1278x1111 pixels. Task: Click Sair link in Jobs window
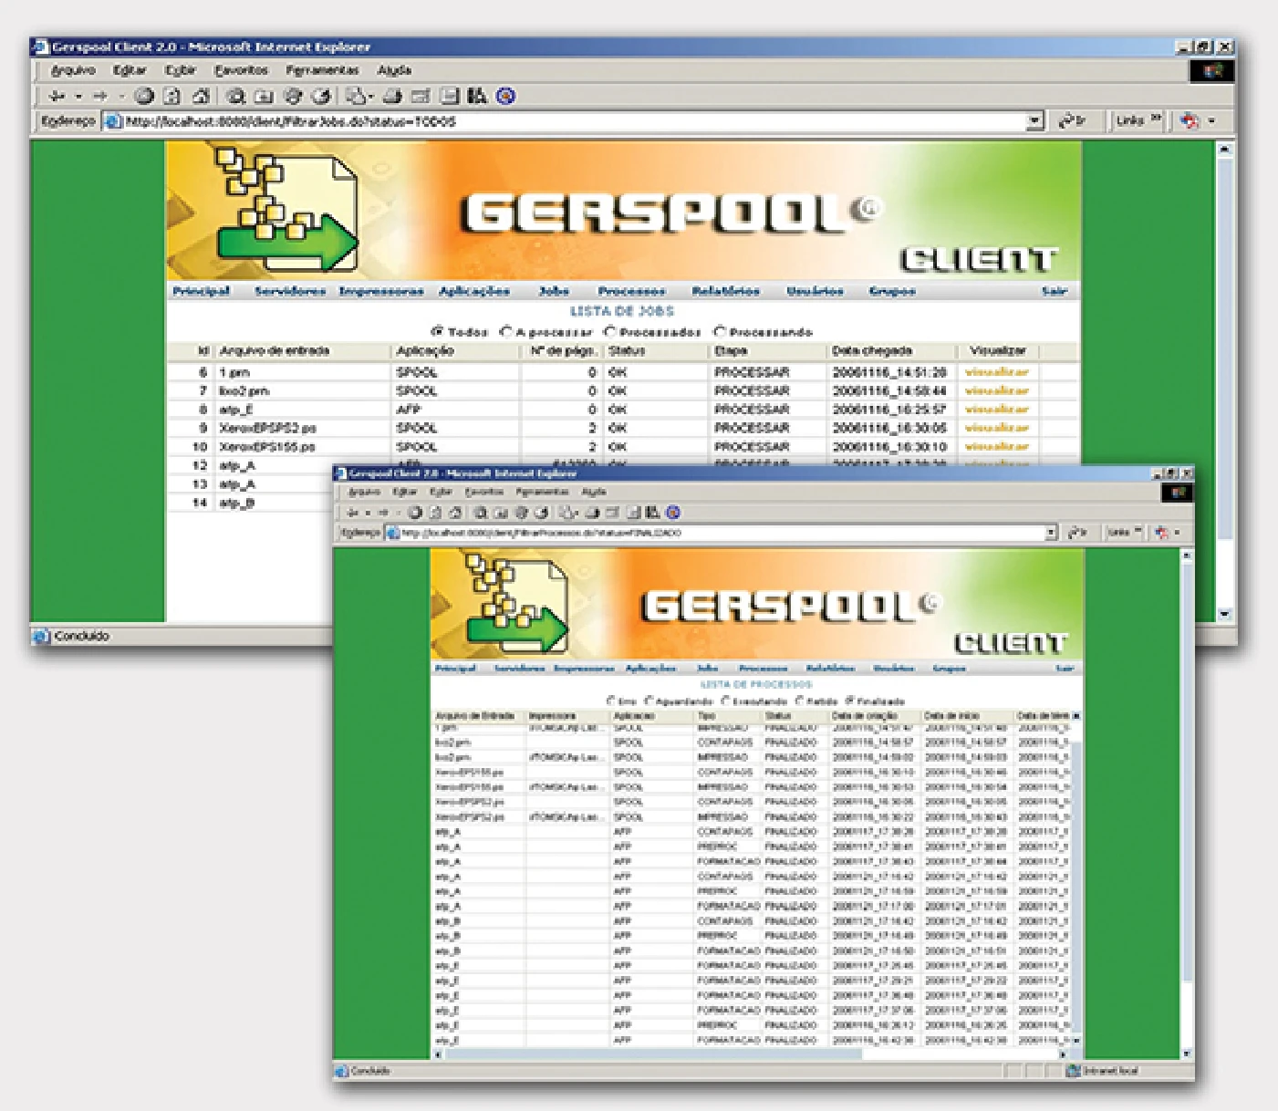coord(1055,291)
